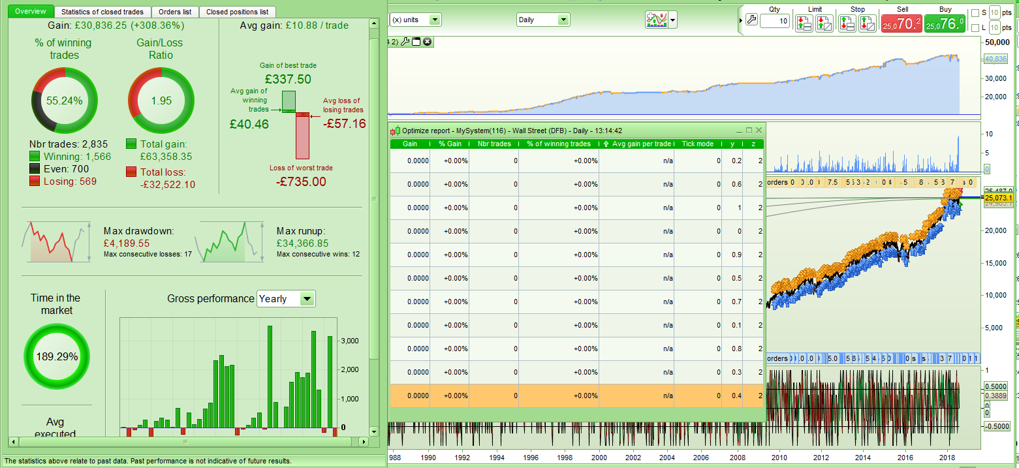This screenshot has width=1019, height=468.
Task: Click the horizontal scrollbar right arrow
Action: click(364, 442)
